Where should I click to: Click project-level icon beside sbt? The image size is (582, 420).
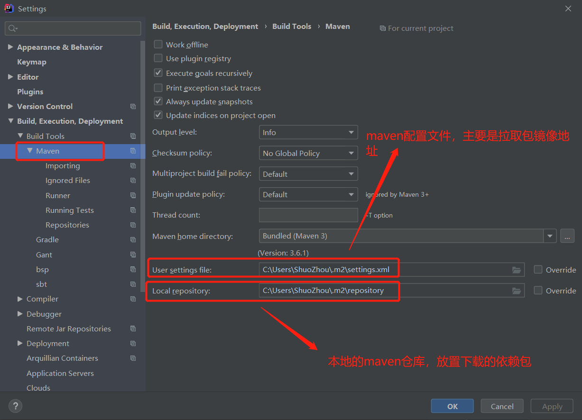(x=133, y=284)
